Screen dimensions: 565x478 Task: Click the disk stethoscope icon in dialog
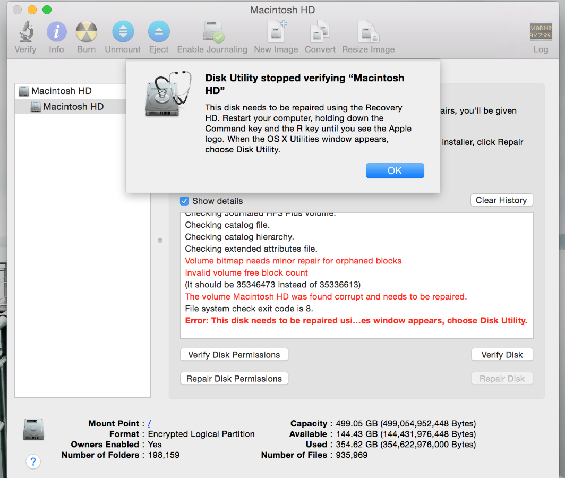coord(168,93)
